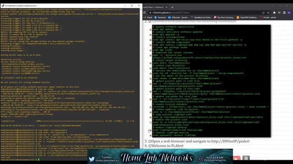293x164 pixels.
Task: Open the browser Extensions puzzle icon
Action: 274,13
